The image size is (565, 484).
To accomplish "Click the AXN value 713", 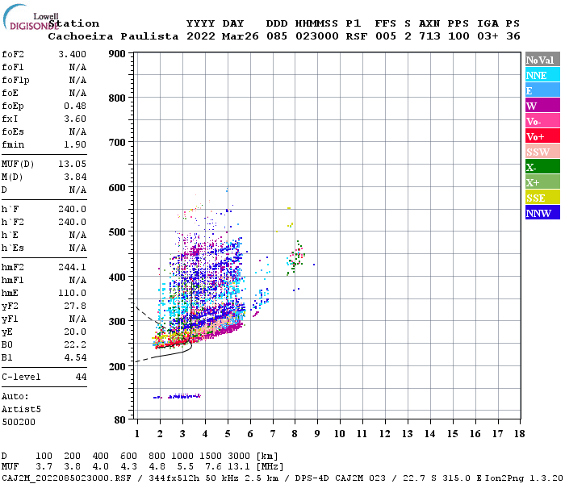I will 429,36.
